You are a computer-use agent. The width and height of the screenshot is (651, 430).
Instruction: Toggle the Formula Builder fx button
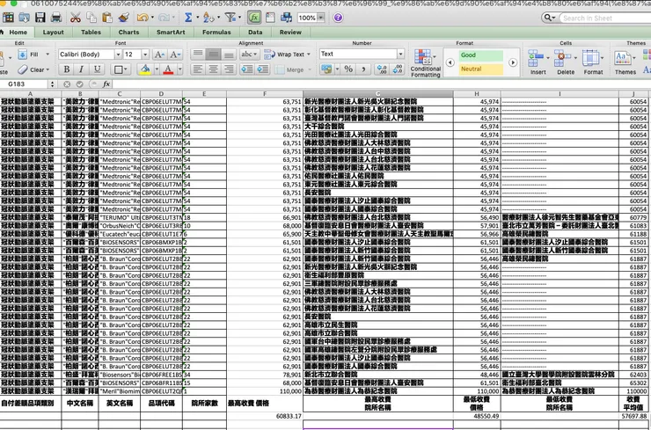[254, 18]
